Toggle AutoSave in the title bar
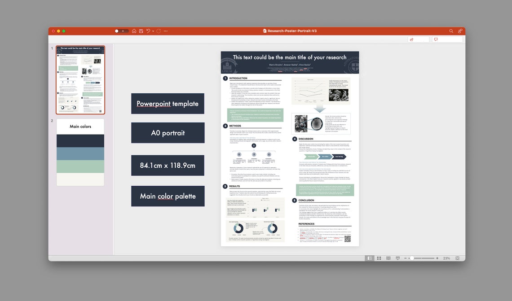 click(119, 31)
